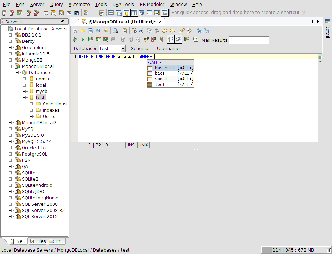Click the printer icon
Image resolution: width=332 pixels, height=254 pixels.
pos(115,31)
